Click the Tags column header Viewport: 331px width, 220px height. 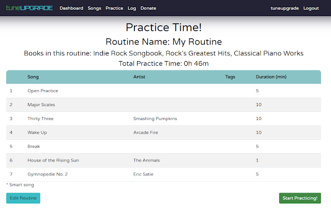click(230, 77)
